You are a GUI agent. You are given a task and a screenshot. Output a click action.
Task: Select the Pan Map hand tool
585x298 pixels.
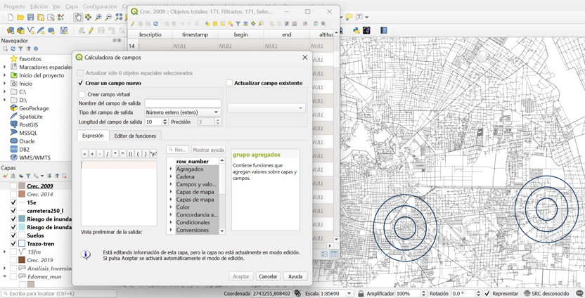tap(78, 17)
